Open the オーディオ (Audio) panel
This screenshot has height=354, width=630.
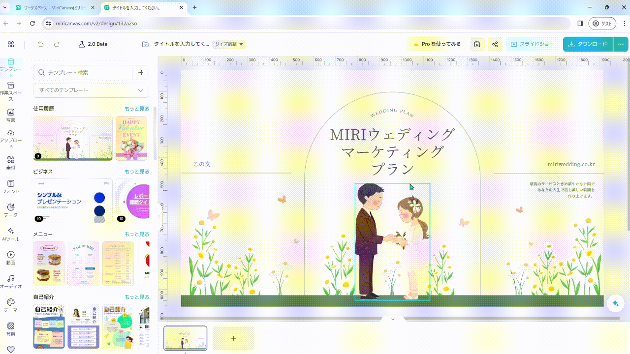11,280
